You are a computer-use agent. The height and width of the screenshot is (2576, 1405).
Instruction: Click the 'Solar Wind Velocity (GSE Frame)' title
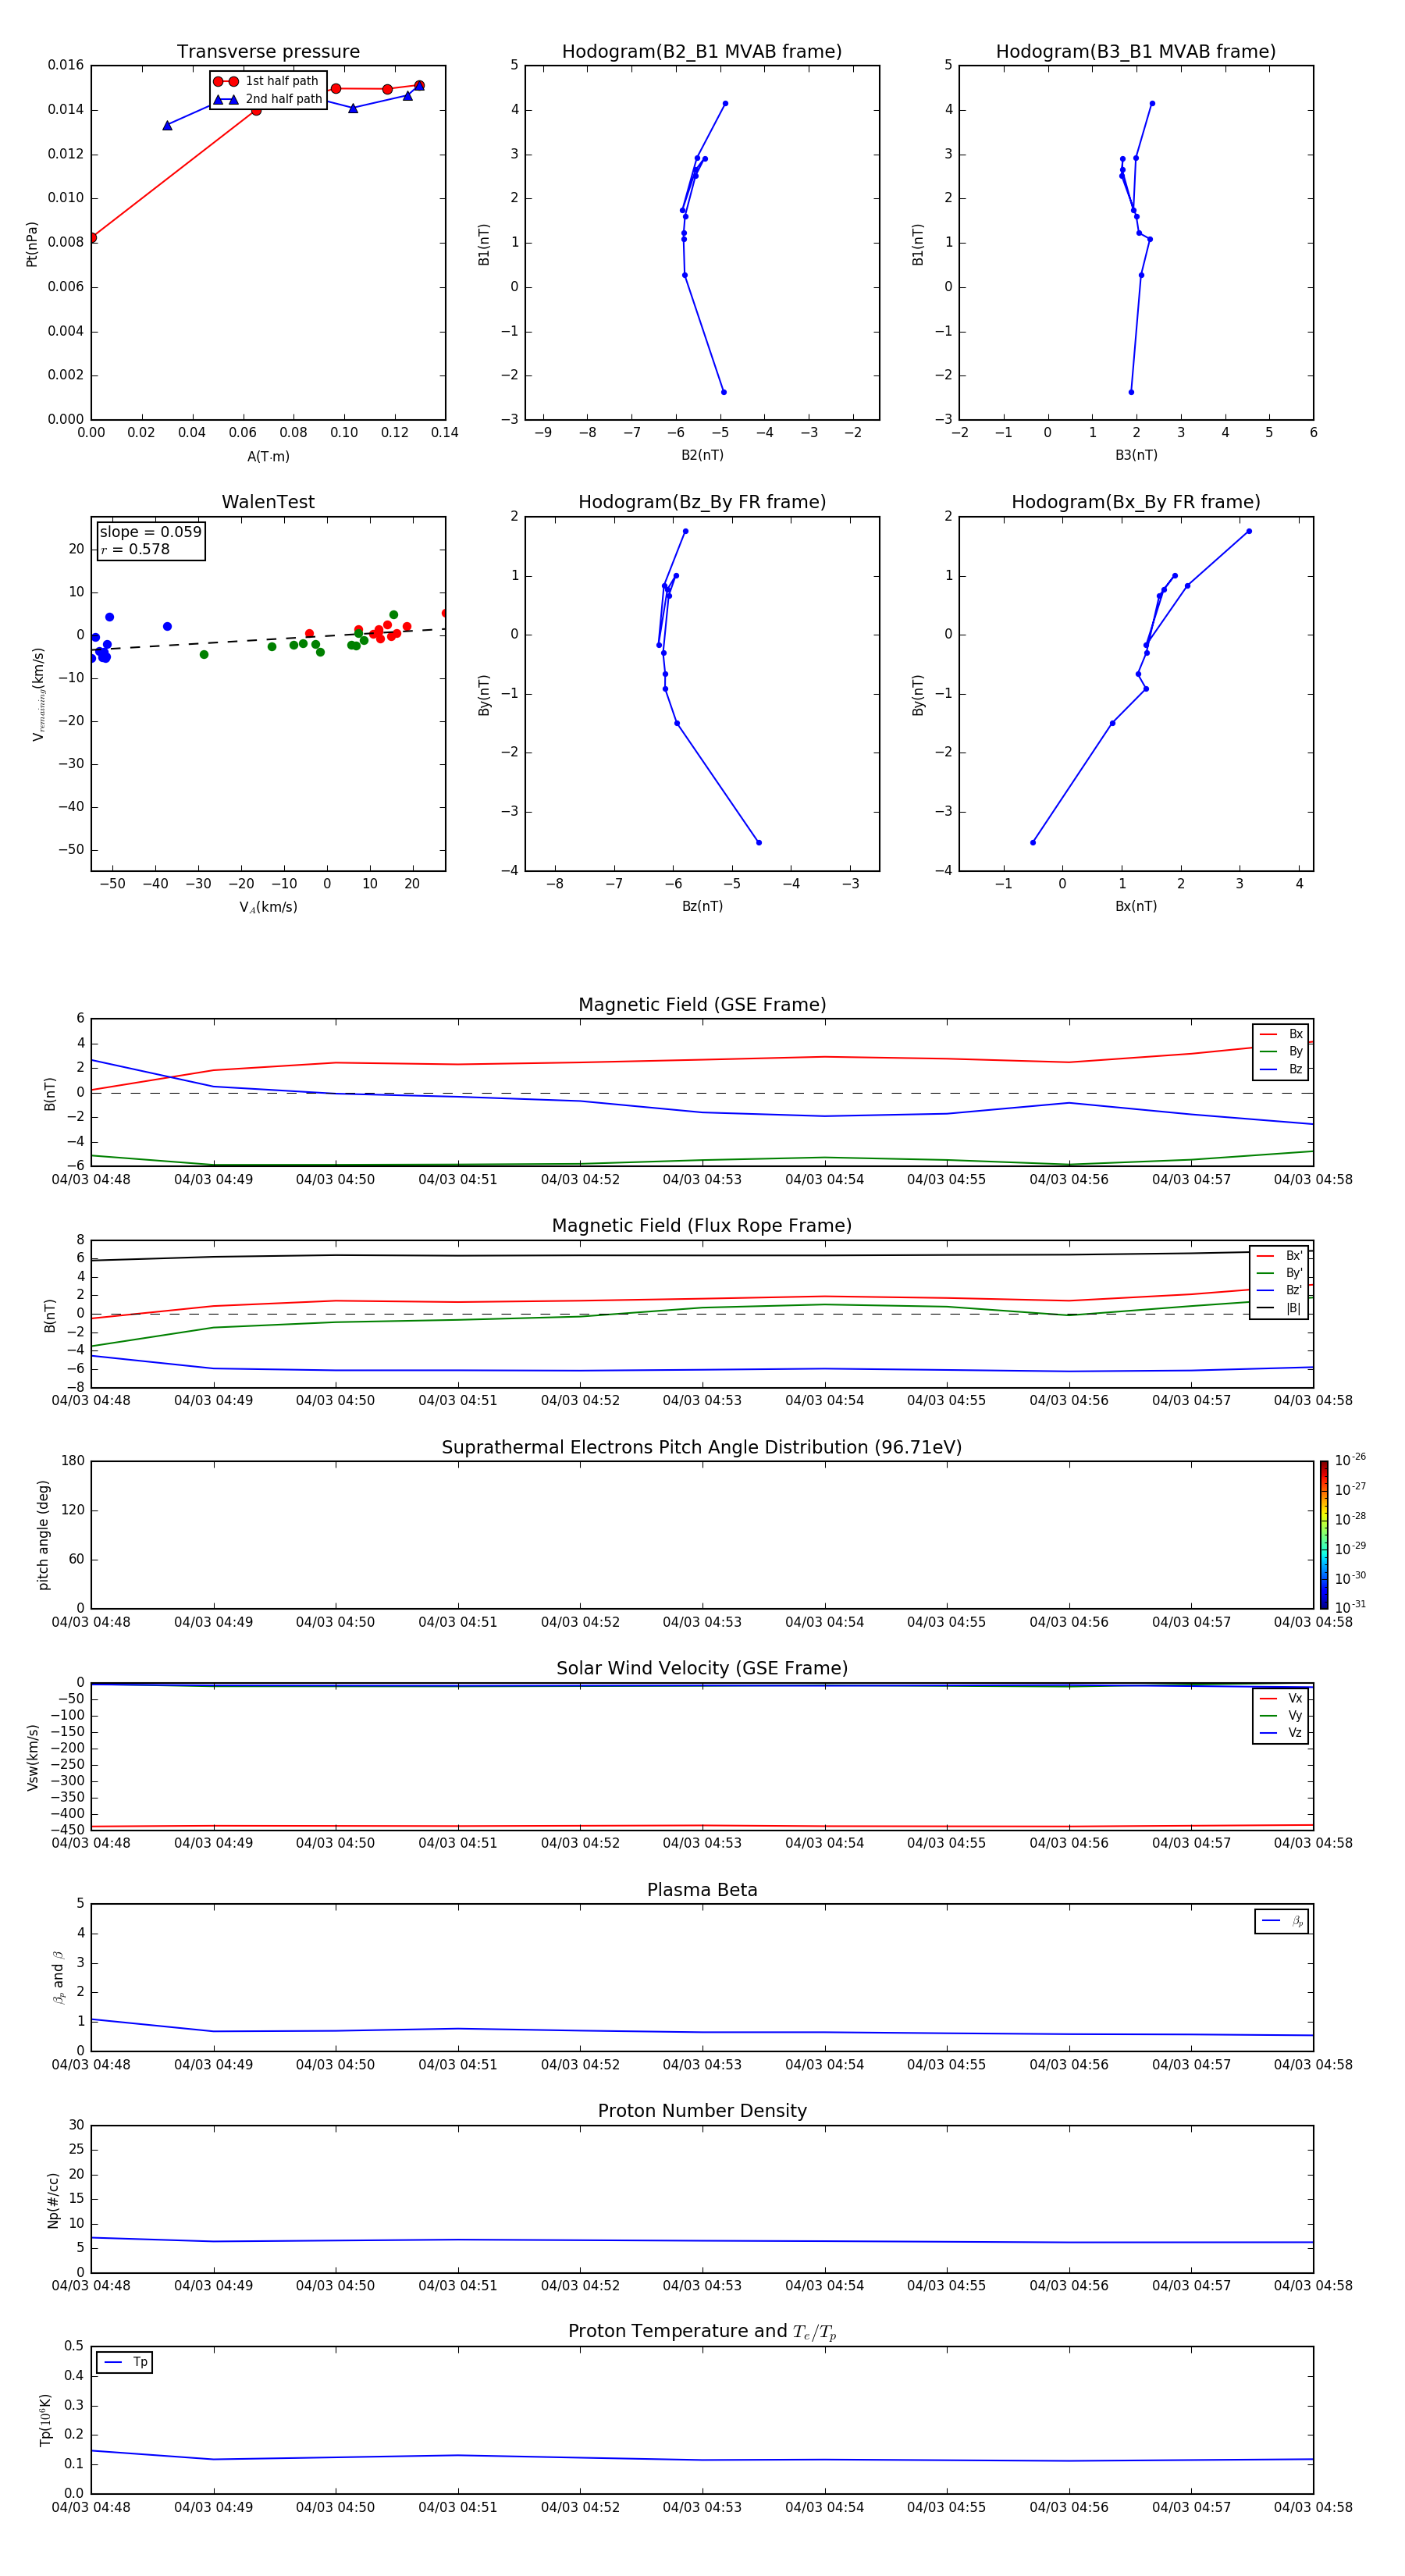(x=702, y=1668)
